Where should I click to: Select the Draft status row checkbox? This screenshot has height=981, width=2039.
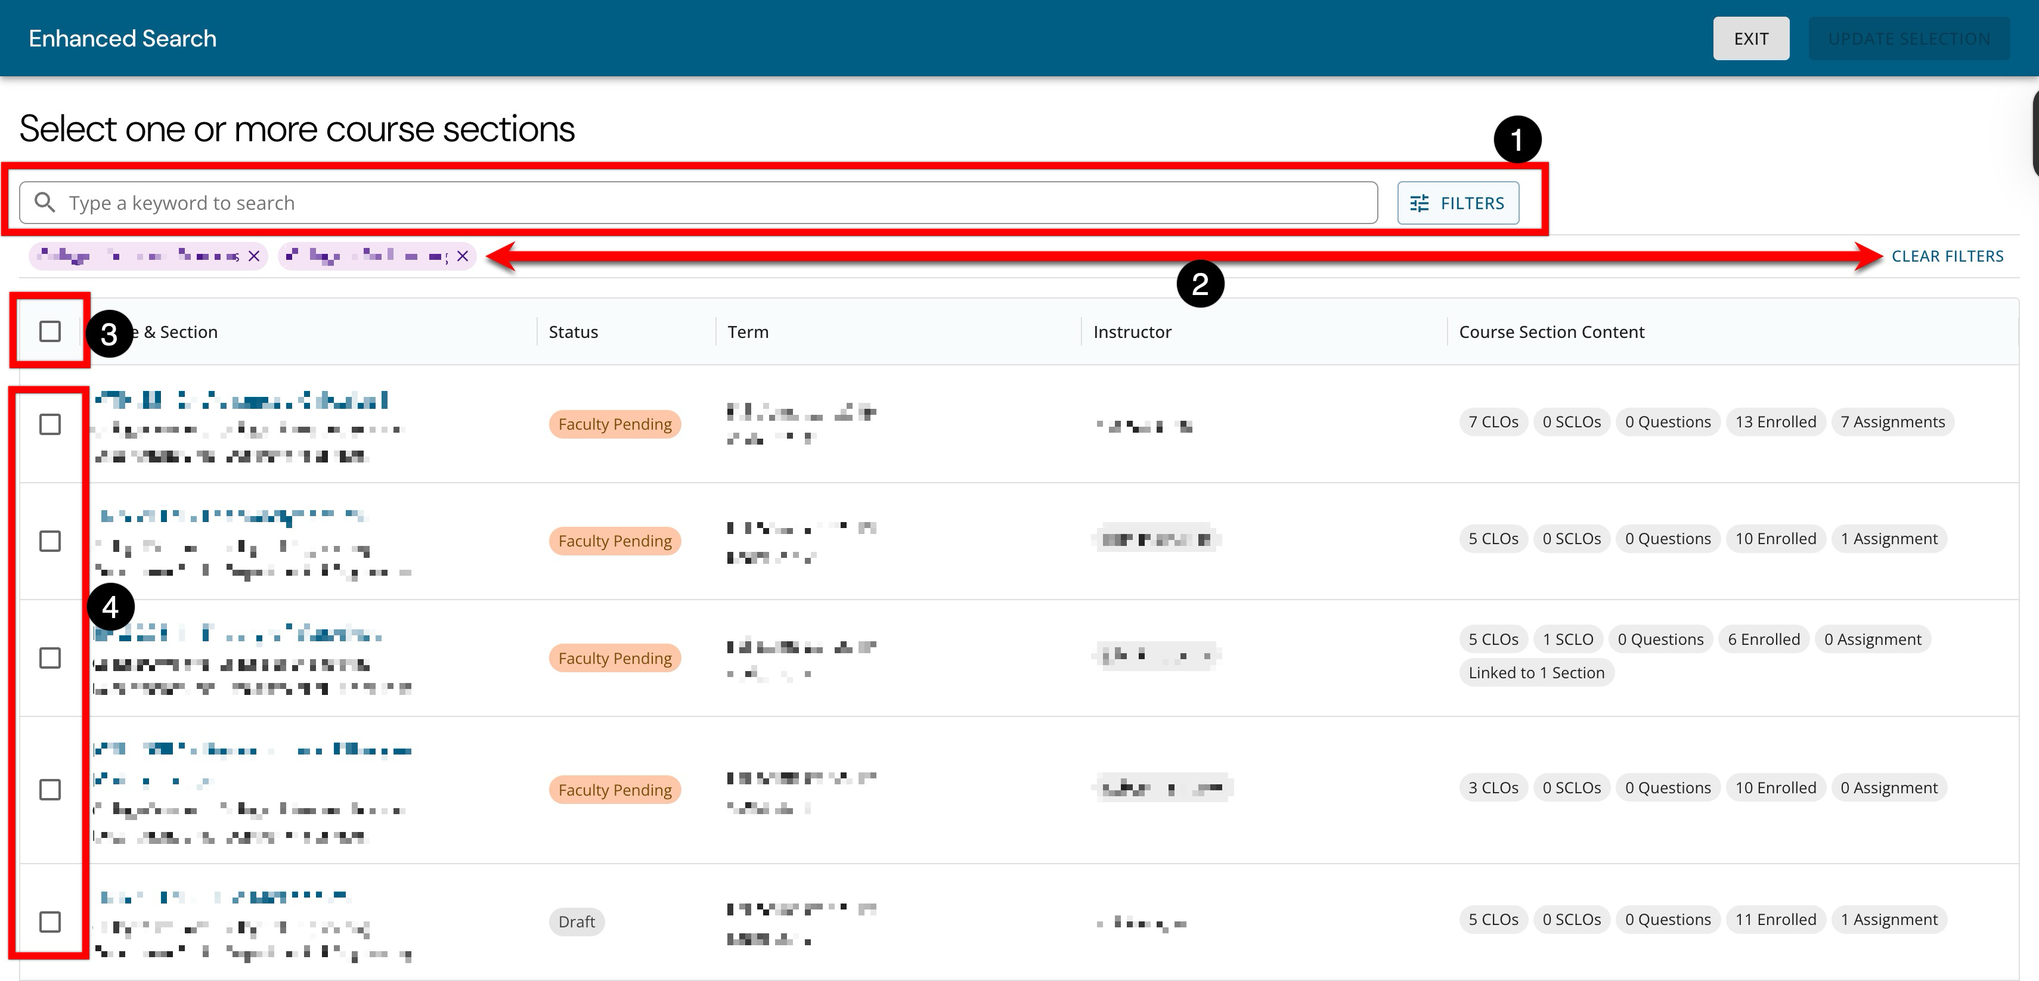click(x=50, y=921)
